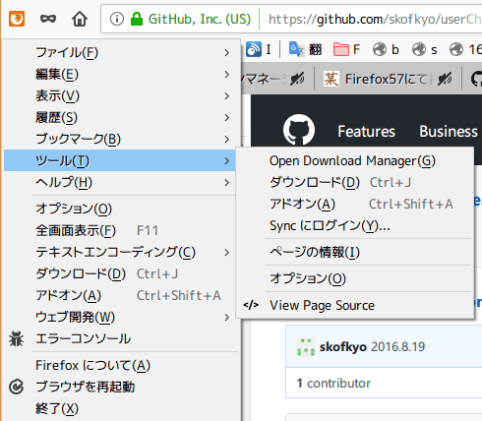The height and width of the screenshot is (421, 482).
Task: Go to the home page icon
Action: coord(80,19)
